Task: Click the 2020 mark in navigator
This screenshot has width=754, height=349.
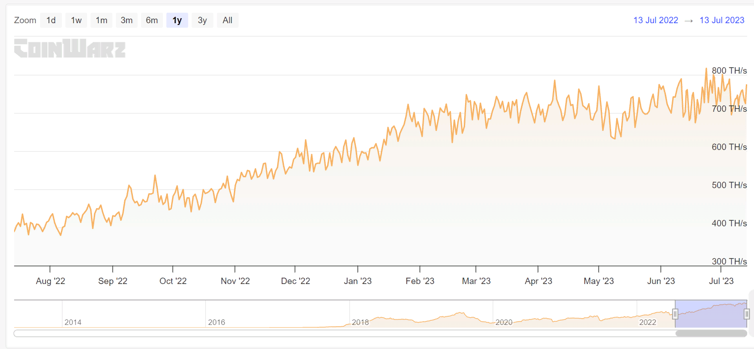Action: (x=504, y=322)
